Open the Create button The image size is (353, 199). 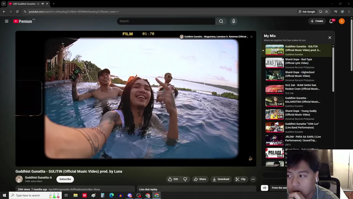pos(317,21)
